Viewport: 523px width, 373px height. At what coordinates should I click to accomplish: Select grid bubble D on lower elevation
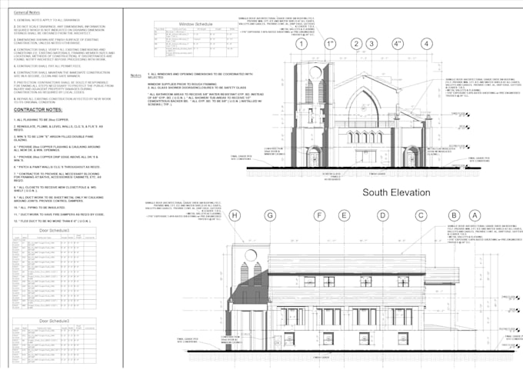click(x=383, y=215)
